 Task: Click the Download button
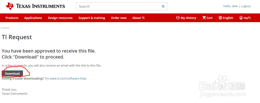click(12, 74)
